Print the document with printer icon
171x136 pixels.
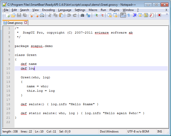[42, 15]
